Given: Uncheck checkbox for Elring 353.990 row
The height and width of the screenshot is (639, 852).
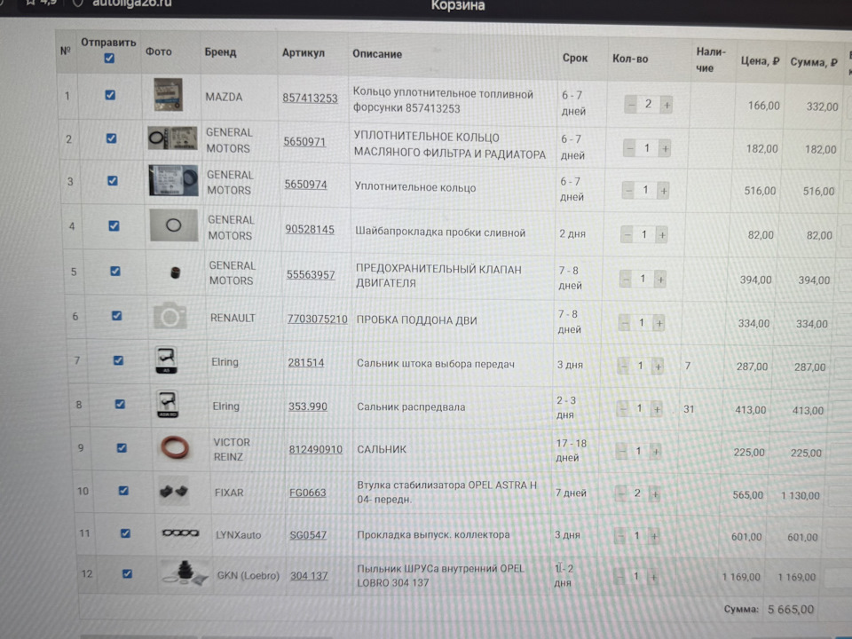Looking at the screenshot, I should (120, 405).
